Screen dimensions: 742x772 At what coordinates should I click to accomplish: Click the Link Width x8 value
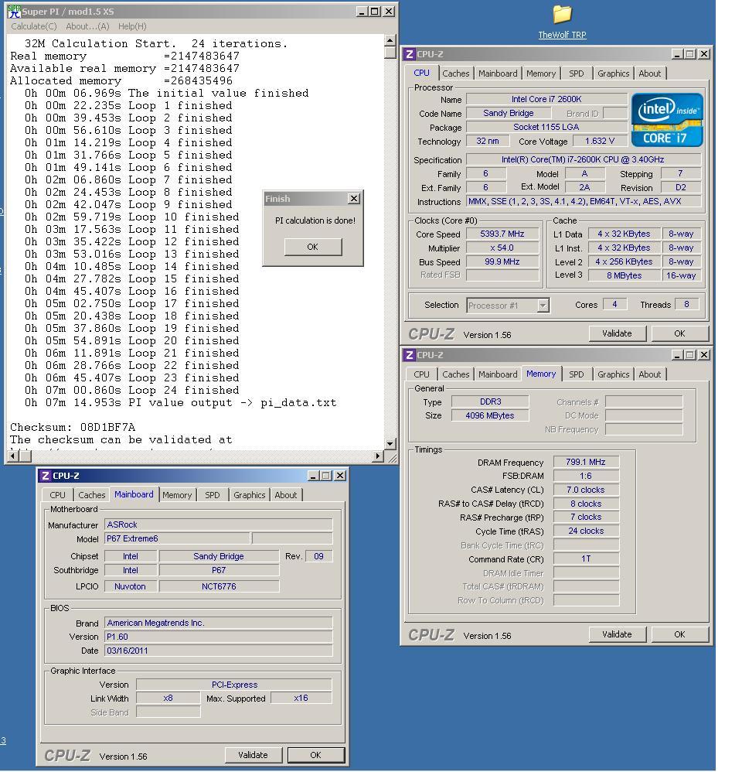(168, 699)
